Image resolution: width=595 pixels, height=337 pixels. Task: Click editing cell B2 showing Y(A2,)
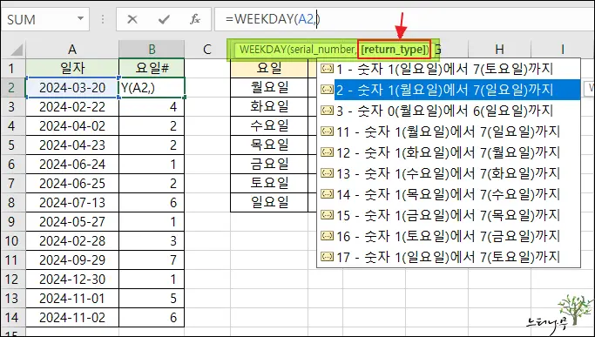click(x=152, y=88)
